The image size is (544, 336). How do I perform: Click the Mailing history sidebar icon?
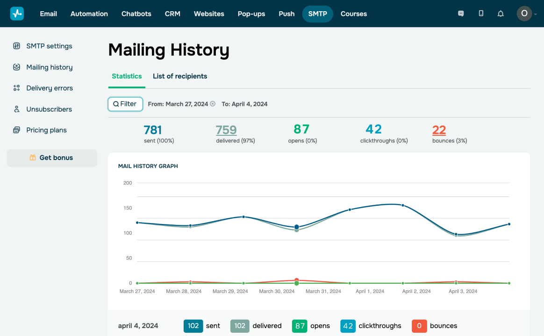pos(17,67)
